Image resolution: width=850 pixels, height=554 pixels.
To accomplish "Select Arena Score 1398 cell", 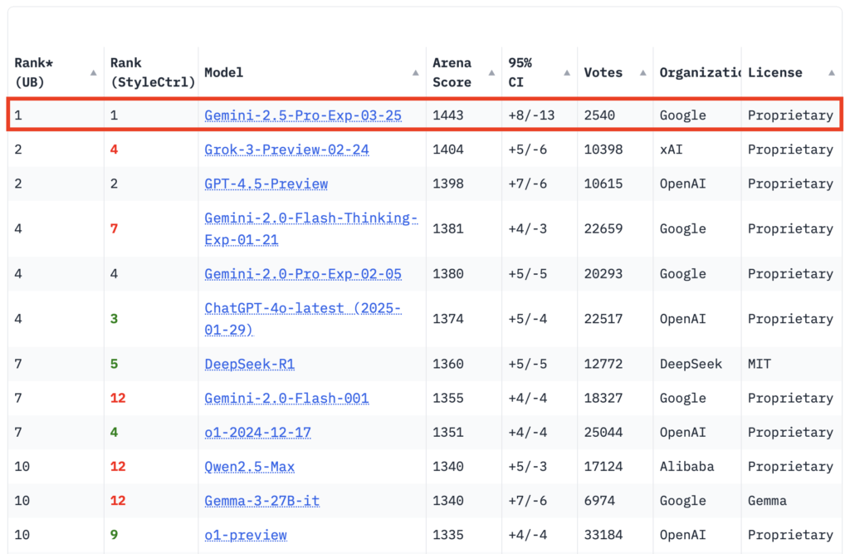I will 448,184.
